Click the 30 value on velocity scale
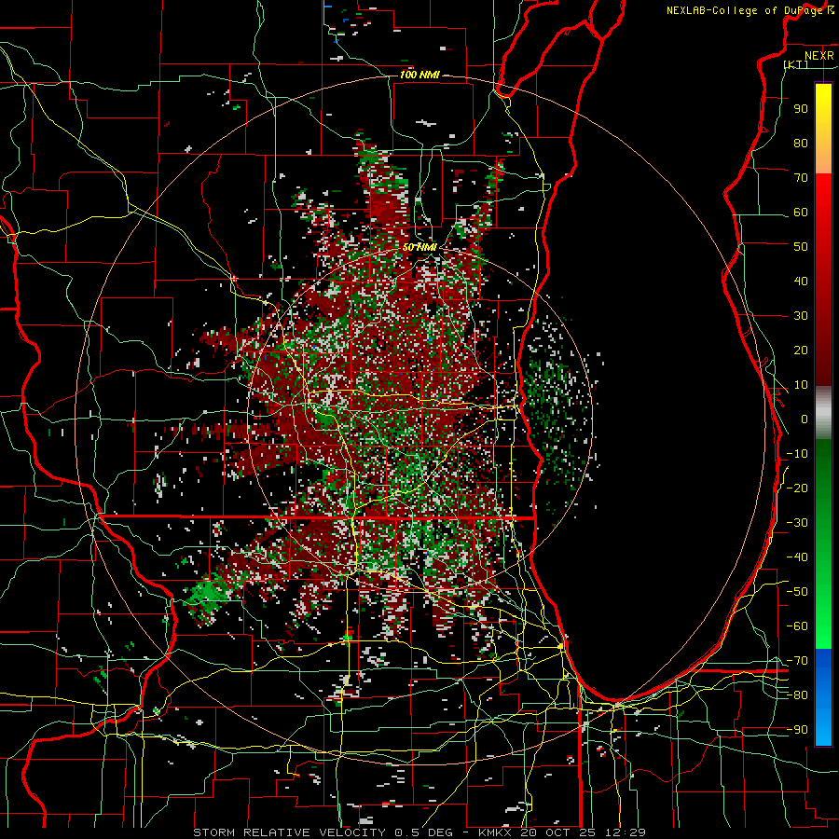The height and width of the screenshot is (839, 839). coord(801,316)
